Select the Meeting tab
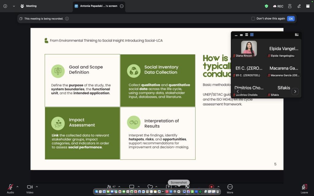The image size is (314, 196). tap(29, 6)
